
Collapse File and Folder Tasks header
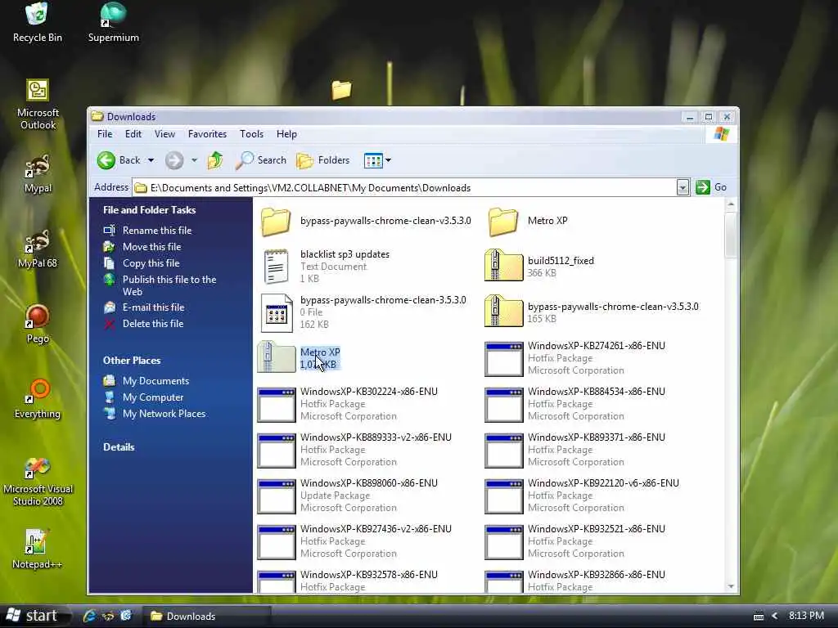(150, 210)
